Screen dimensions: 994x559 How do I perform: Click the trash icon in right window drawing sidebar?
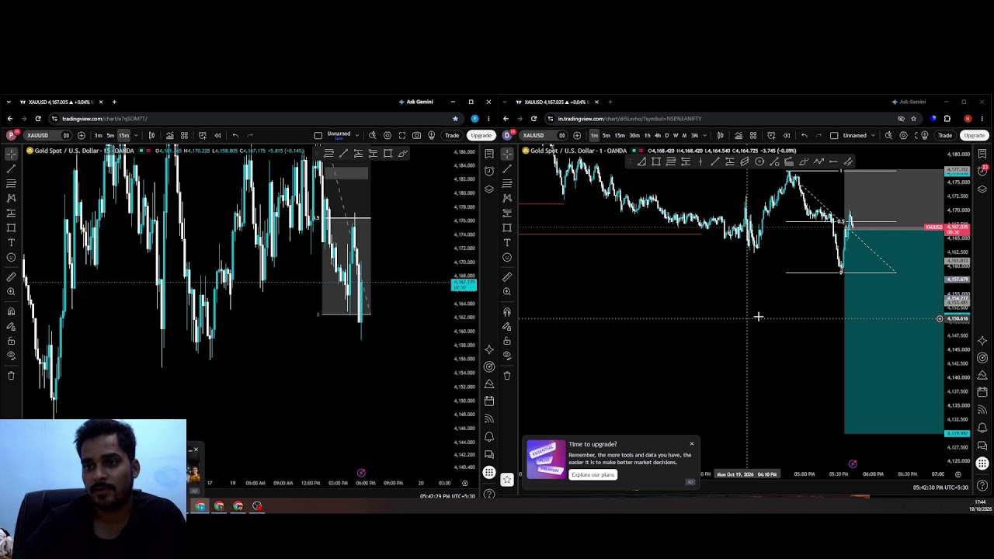(x=507, y=376)
